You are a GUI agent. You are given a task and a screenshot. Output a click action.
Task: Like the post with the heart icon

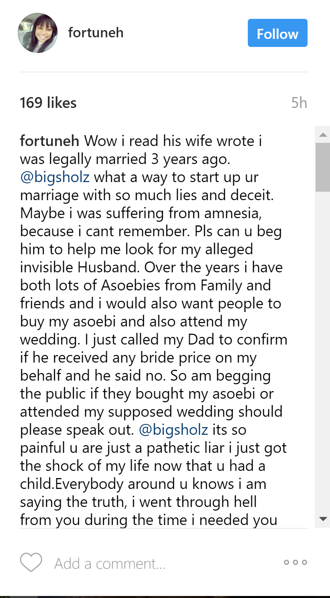click(x=31, y=562)
